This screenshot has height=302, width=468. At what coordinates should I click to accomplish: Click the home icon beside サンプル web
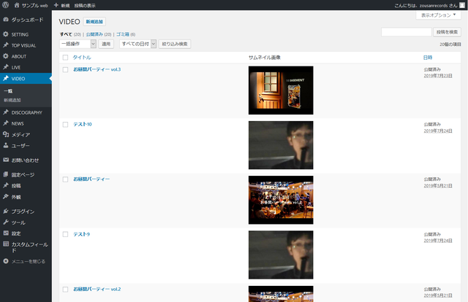[17, 5]
